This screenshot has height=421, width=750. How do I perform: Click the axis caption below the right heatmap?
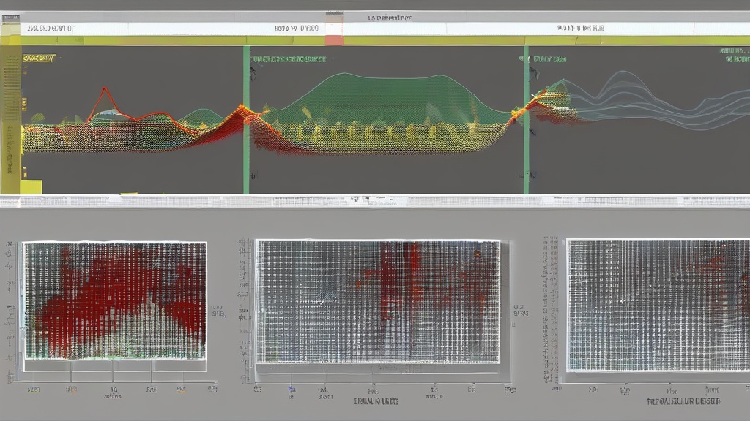(x=683, y=401)
